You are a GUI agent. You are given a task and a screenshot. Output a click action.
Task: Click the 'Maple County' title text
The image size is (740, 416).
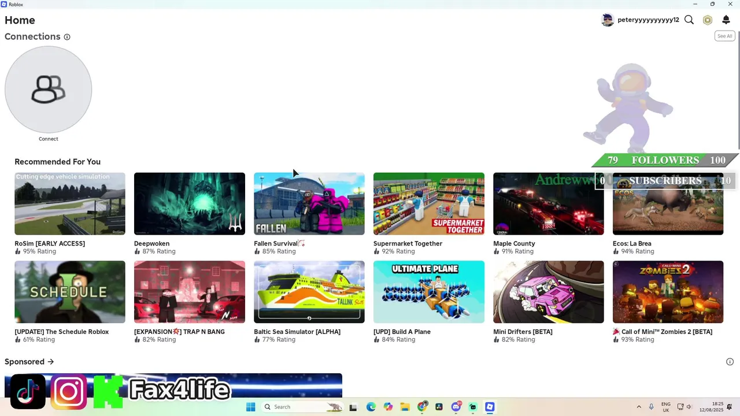(x=514, y=244)
